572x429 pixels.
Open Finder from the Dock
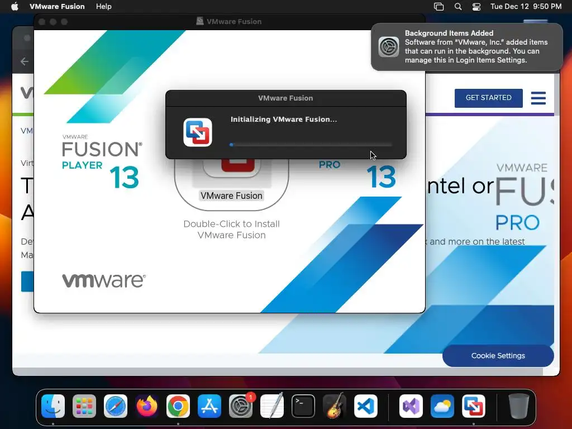53,406
